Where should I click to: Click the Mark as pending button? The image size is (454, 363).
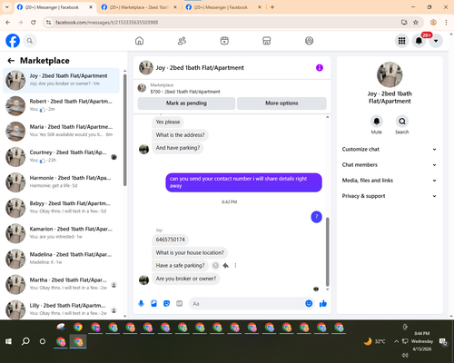pos(186,103)
